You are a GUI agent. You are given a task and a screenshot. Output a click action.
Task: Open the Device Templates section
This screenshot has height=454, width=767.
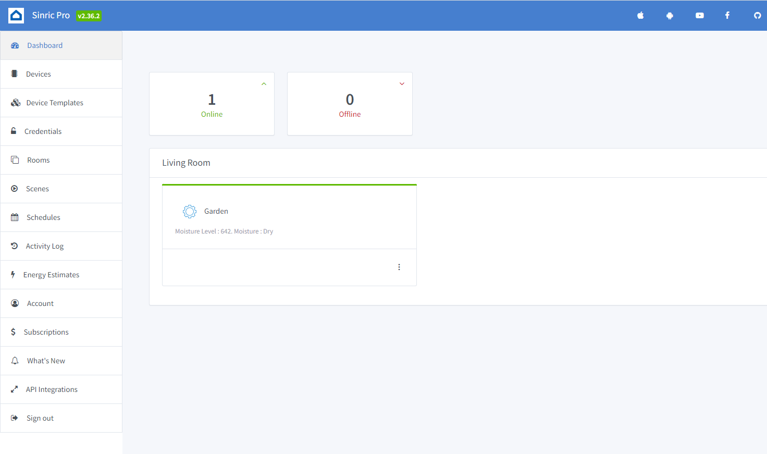point(54,102)
